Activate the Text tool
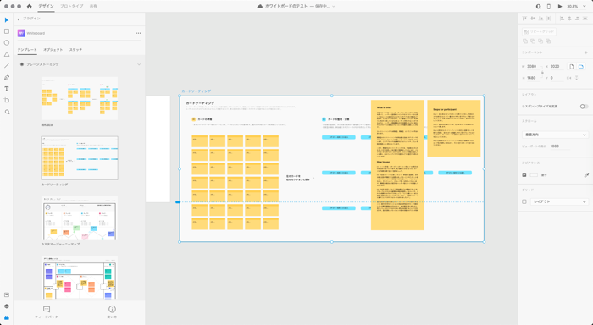 [x=7, y=89]
